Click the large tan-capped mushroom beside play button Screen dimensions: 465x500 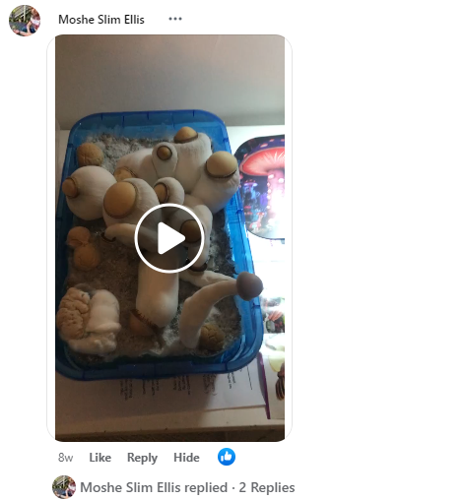pyautogui.click(x=119, y=200)
